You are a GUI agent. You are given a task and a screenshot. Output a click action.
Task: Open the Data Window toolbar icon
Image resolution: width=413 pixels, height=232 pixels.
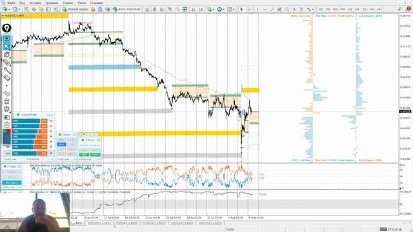point(34,9)
